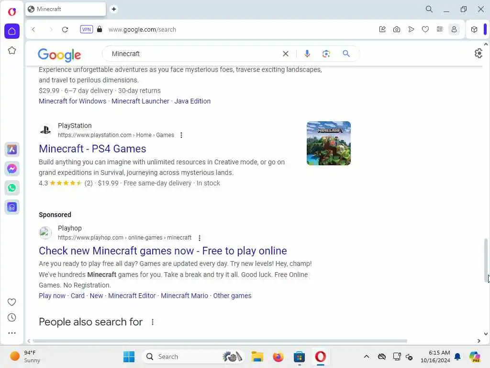Open Extensions cube icon
This screenshot has height=368, width=490.
click(474, 29)
